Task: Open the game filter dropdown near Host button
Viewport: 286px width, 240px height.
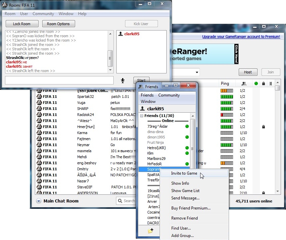Action: (x=197, y=72)
